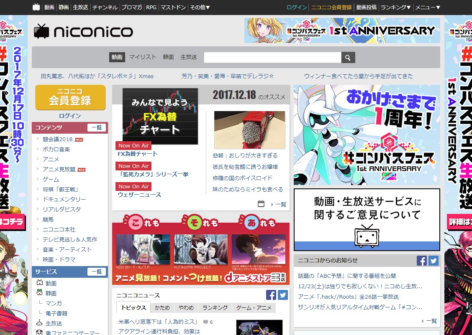Screen dimensions: 472x335
Task: Open the calendar icon in recommendations panel
Action: [x=261, y=204]
